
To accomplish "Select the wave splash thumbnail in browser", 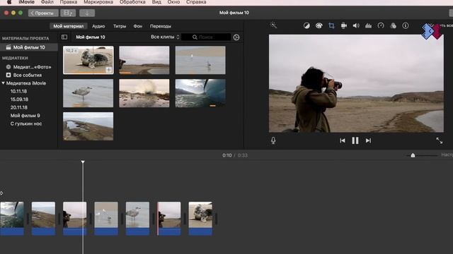I will click(144, 93).
